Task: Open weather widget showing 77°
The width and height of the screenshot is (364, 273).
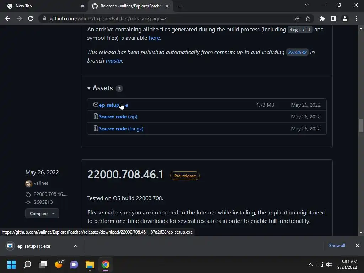Action: [x=59, y=264]
